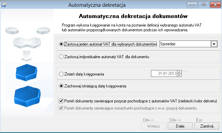Click the 'Program wykona księgowanie' description text
The width and height of the screenshot is (222, 133).
[132, 28]
